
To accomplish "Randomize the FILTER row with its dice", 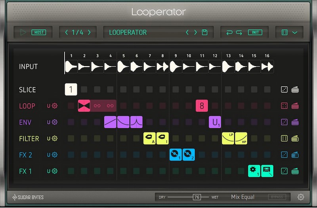I will click(x=284, y=138).
